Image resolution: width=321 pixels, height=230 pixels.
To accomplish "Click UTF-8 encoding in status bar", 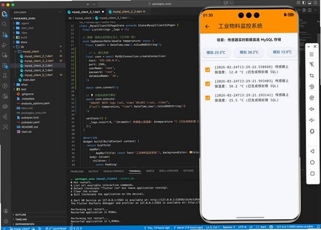I will click(x=242, y=227).
